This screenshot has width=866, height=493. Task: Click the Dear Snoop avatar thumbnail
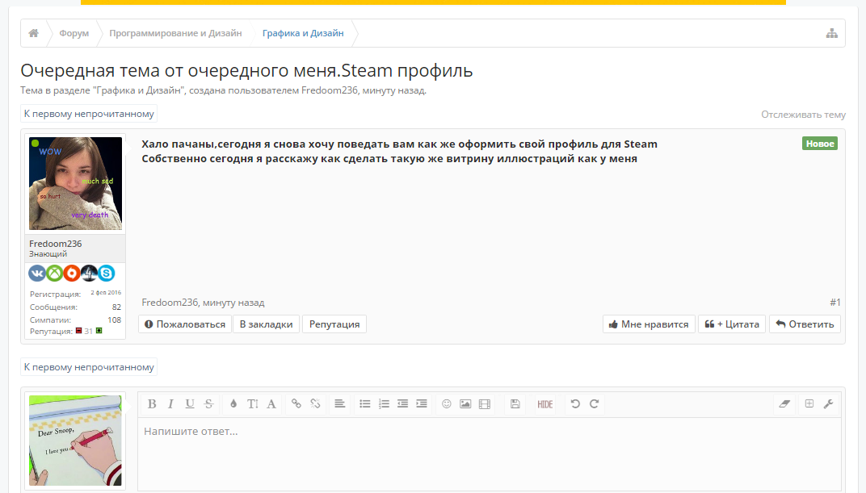76,441
